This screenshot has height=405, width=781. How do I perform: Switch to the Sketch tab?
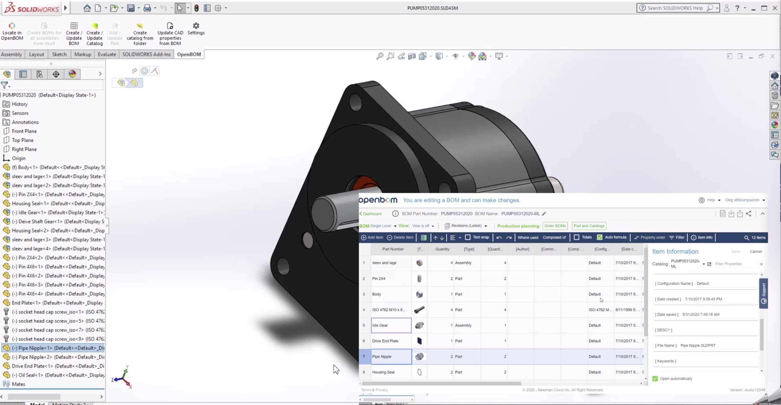[59, 54]
